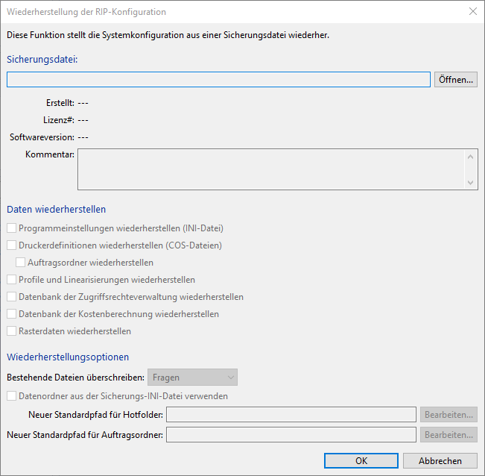This screenshot has height=476, width=485.
Task: Enable Datenbank der Zugriffsrechteverwaltung wiederherstellen
Action: [x=12, y=297]
